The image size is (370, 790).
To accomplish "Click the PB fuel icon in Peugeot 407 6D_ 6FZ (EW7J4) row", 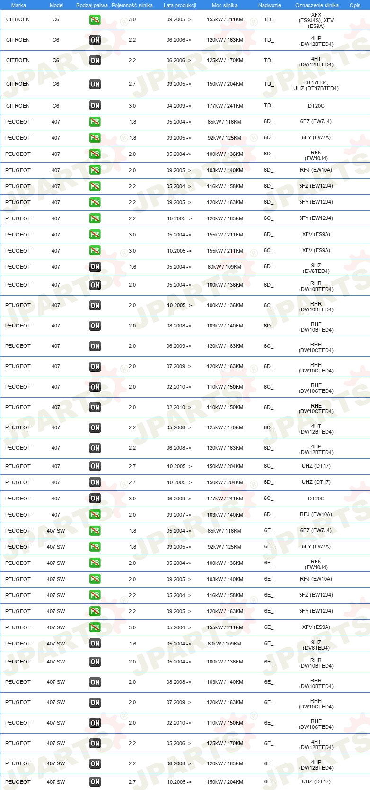I will [95, 122].
